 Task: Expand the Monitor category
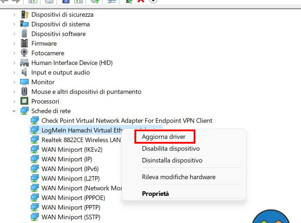coord(14,82)
